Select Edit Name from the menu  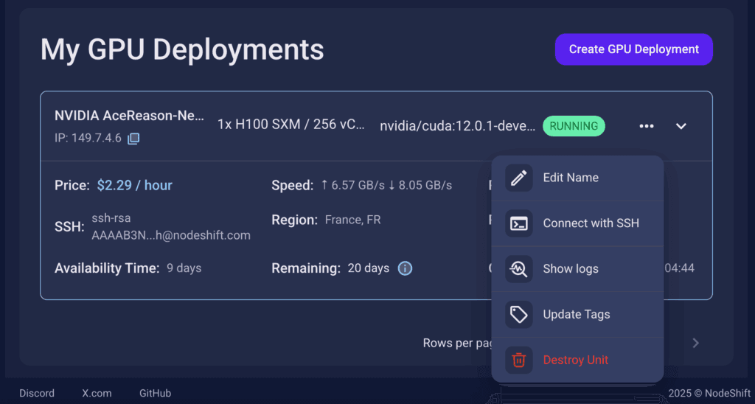[x=577, y=178]
